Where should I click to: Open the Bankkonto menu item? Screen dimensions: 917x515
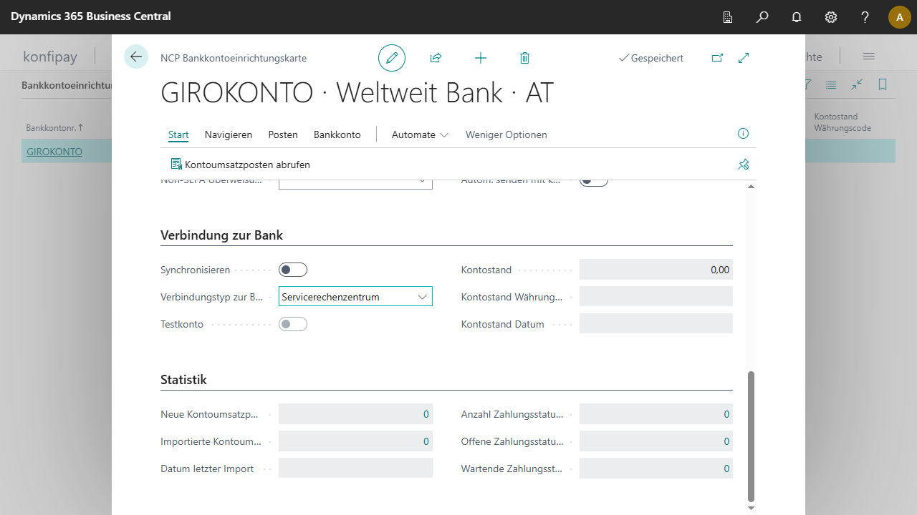(x=337, y=134)
